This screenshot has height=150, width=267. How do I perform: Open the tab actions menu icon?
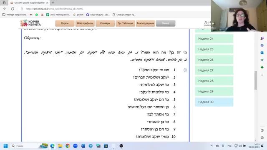click(x=4, y=3)
